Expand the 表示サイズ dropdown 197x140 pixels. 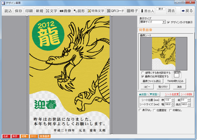coord(164,22)
